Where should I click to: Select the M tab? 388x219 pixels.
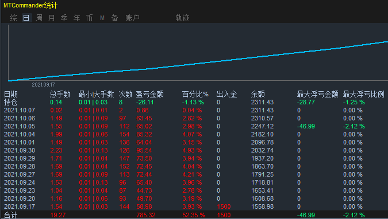[x=102, y=18]
